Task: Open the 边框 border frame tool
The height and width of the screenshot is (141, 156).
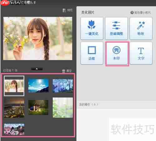Action: (92, 53)
